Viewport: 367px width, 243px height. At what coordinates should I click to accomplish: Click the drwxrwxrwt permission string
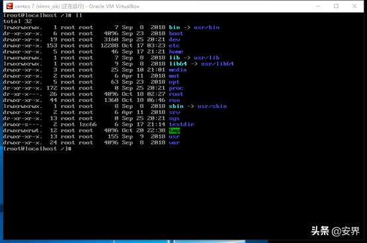(x=23, y=130)
